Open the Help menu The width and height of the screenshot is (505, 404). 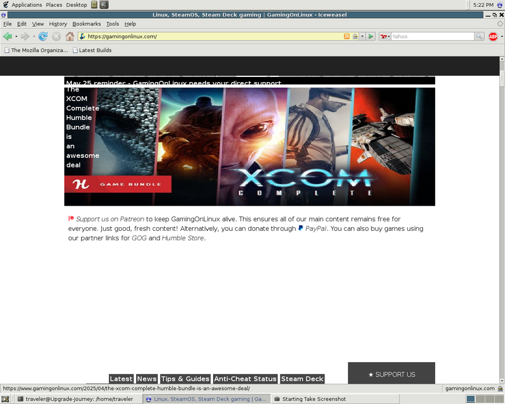130,24
